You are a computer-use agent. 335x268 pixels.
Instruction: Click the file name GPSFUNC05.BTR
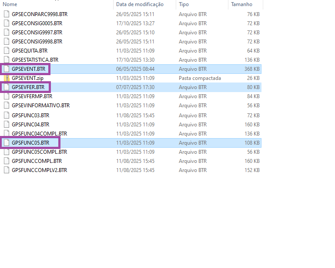30,143
